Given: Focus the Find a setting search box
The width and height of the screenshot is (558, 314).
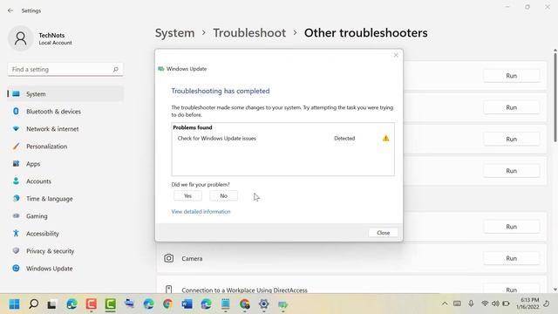Looking at the screenshot, I should click(x=65, y=70).
